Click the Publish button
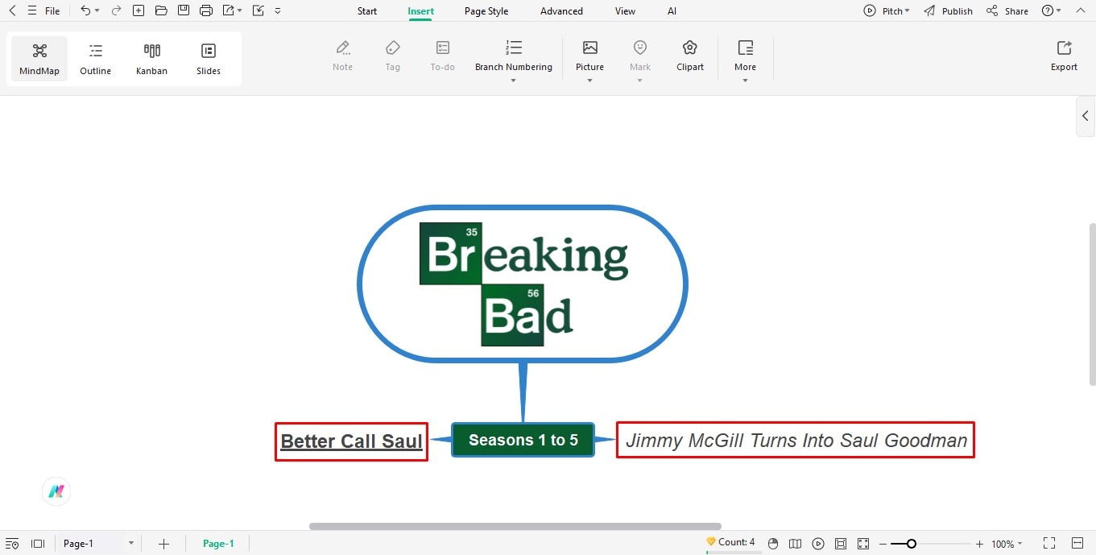 coord(948,10)
